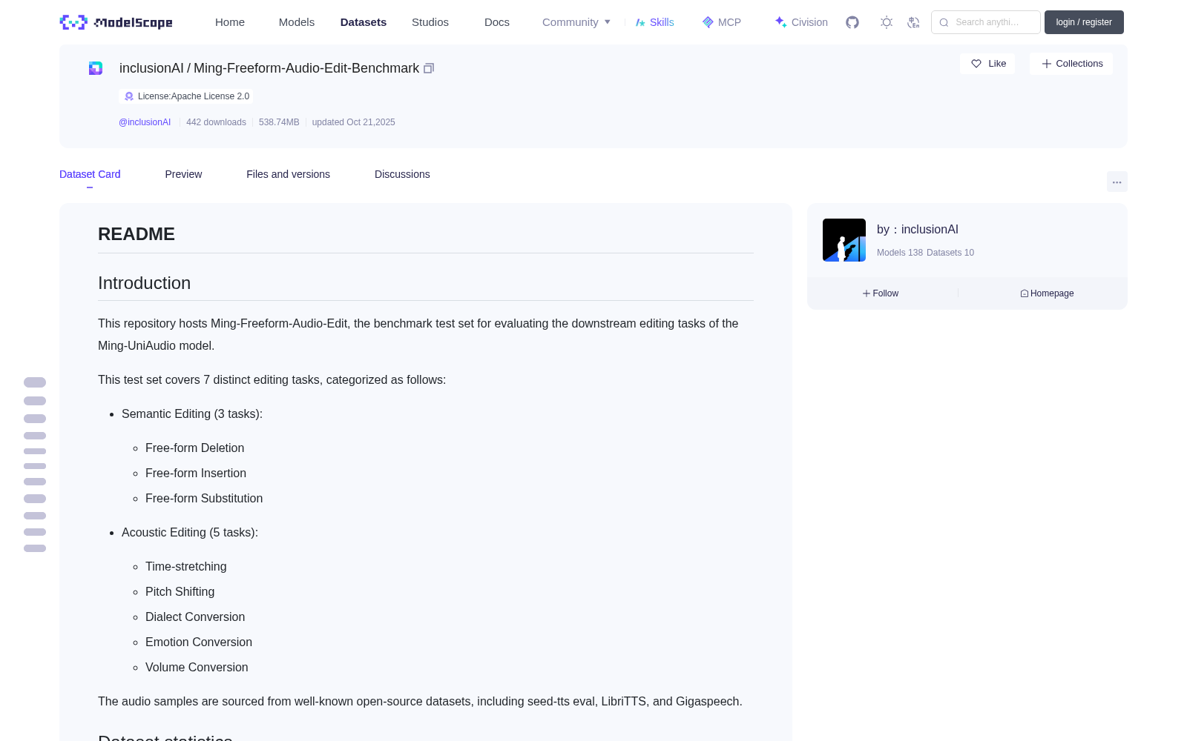
Task: Click the Free-form Substitution list item
Action: 204,498
